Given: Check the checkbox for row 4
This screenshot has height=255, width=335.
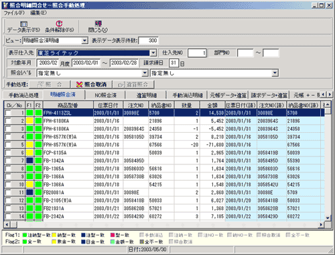Looking at the screenshot, I should click(8, 137).
